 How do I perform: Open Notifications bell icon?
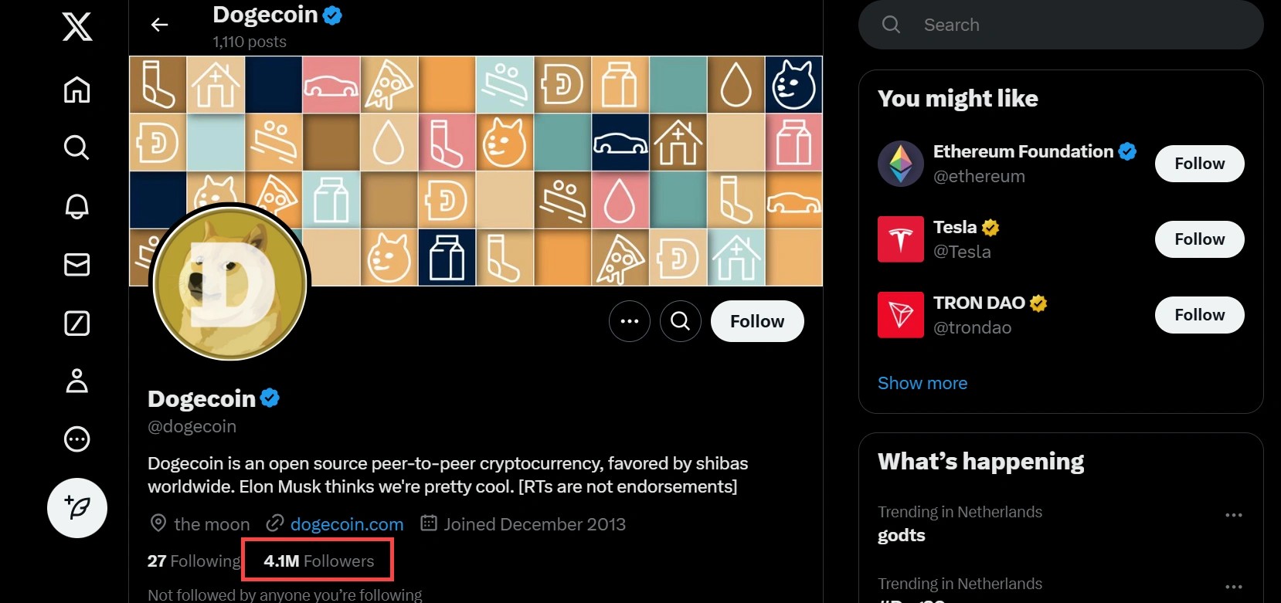(76, 206)
